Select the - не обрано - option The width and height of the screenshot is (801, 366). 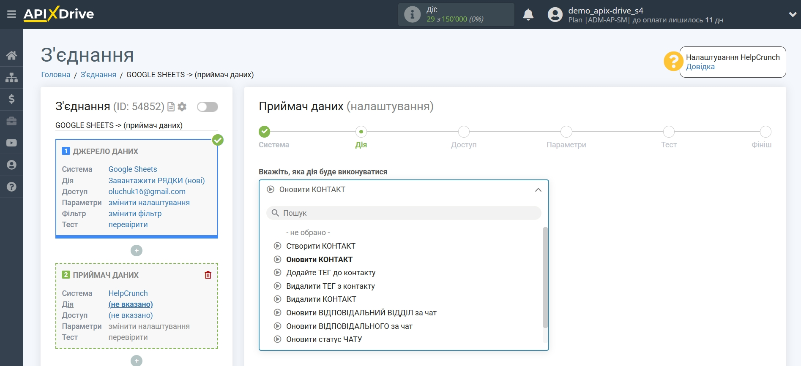308,233
